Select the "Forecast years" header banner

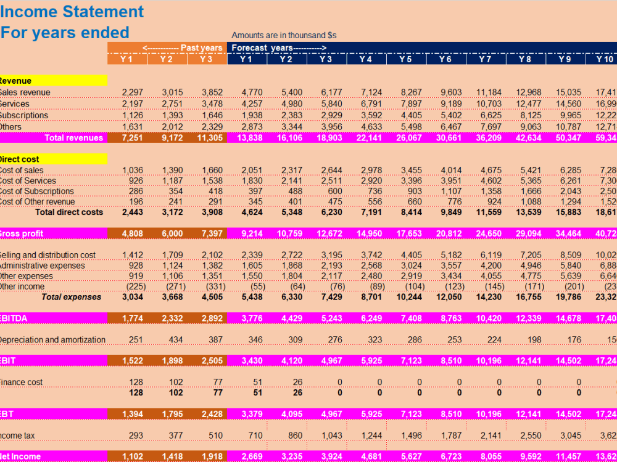click(278, 47)
